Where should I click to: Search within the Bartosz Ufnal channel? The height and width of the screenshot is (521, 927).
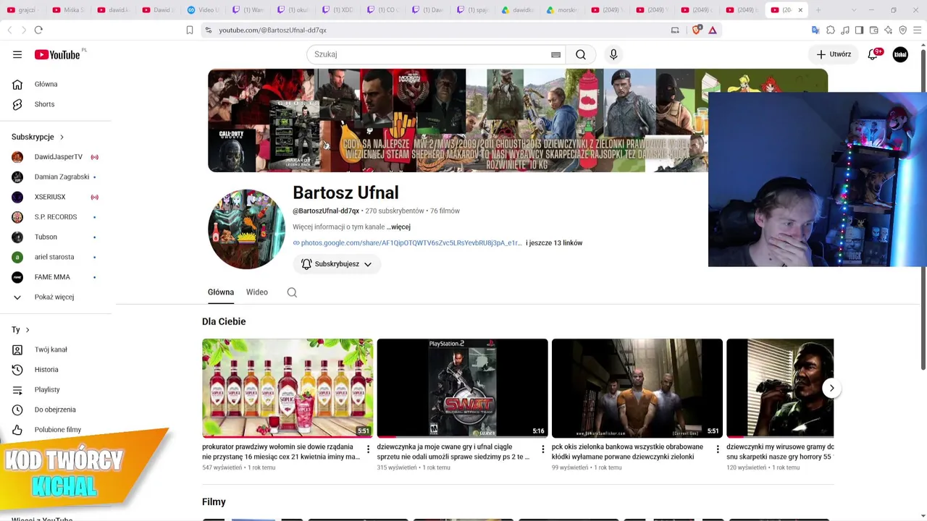pos(292,292)
